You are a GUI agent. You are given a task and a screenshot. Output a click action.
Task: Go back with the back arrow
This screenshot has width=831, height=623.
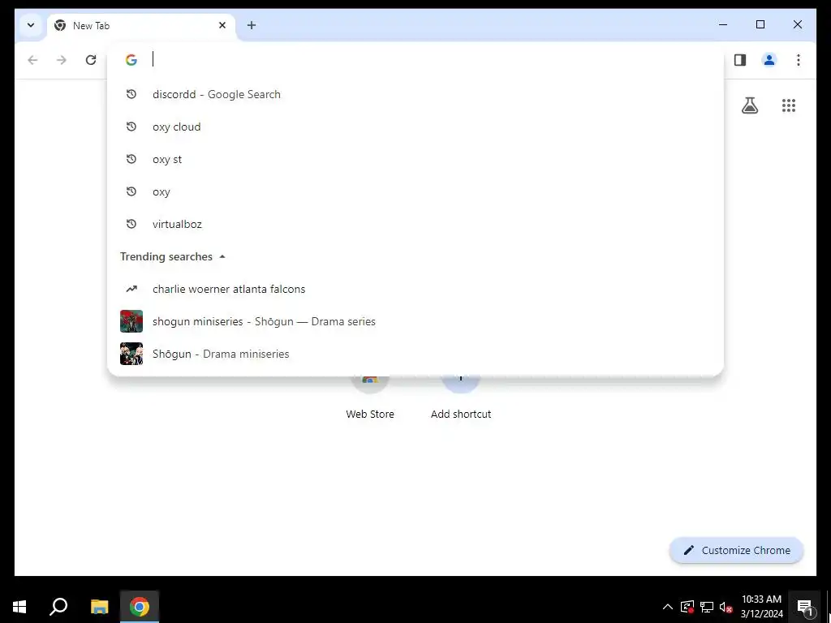pyautogui.click(x=32, y=60)
